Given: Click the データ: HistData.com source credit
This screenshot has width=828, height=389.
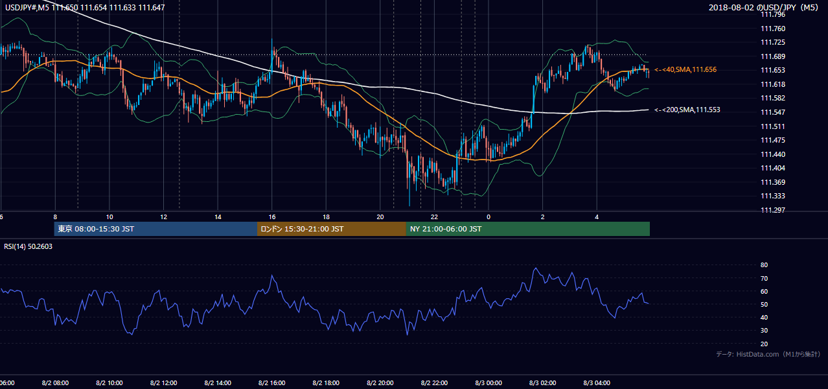Looking at the screenshot, I should tap(768, 354).
